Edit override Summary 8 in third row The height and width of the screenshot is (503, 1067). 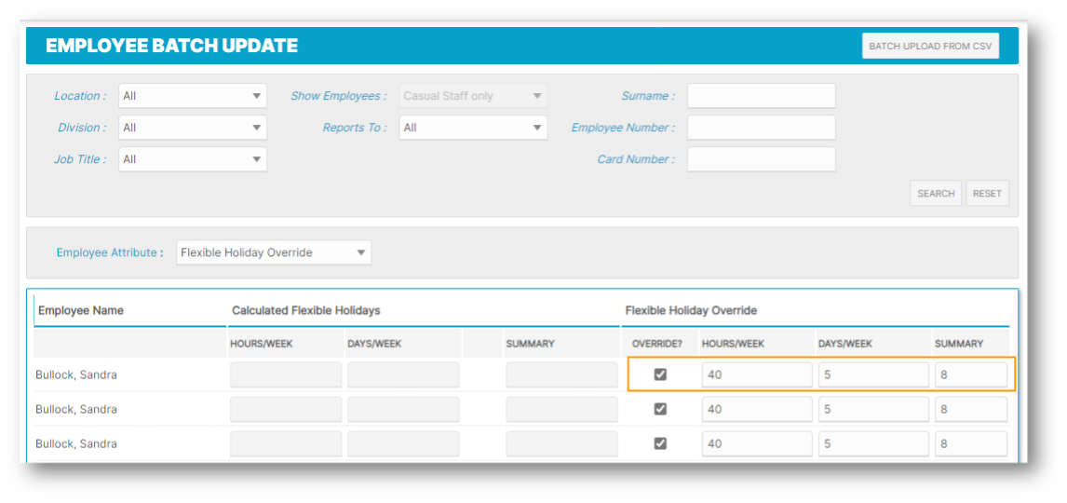(x=971, y=443)
